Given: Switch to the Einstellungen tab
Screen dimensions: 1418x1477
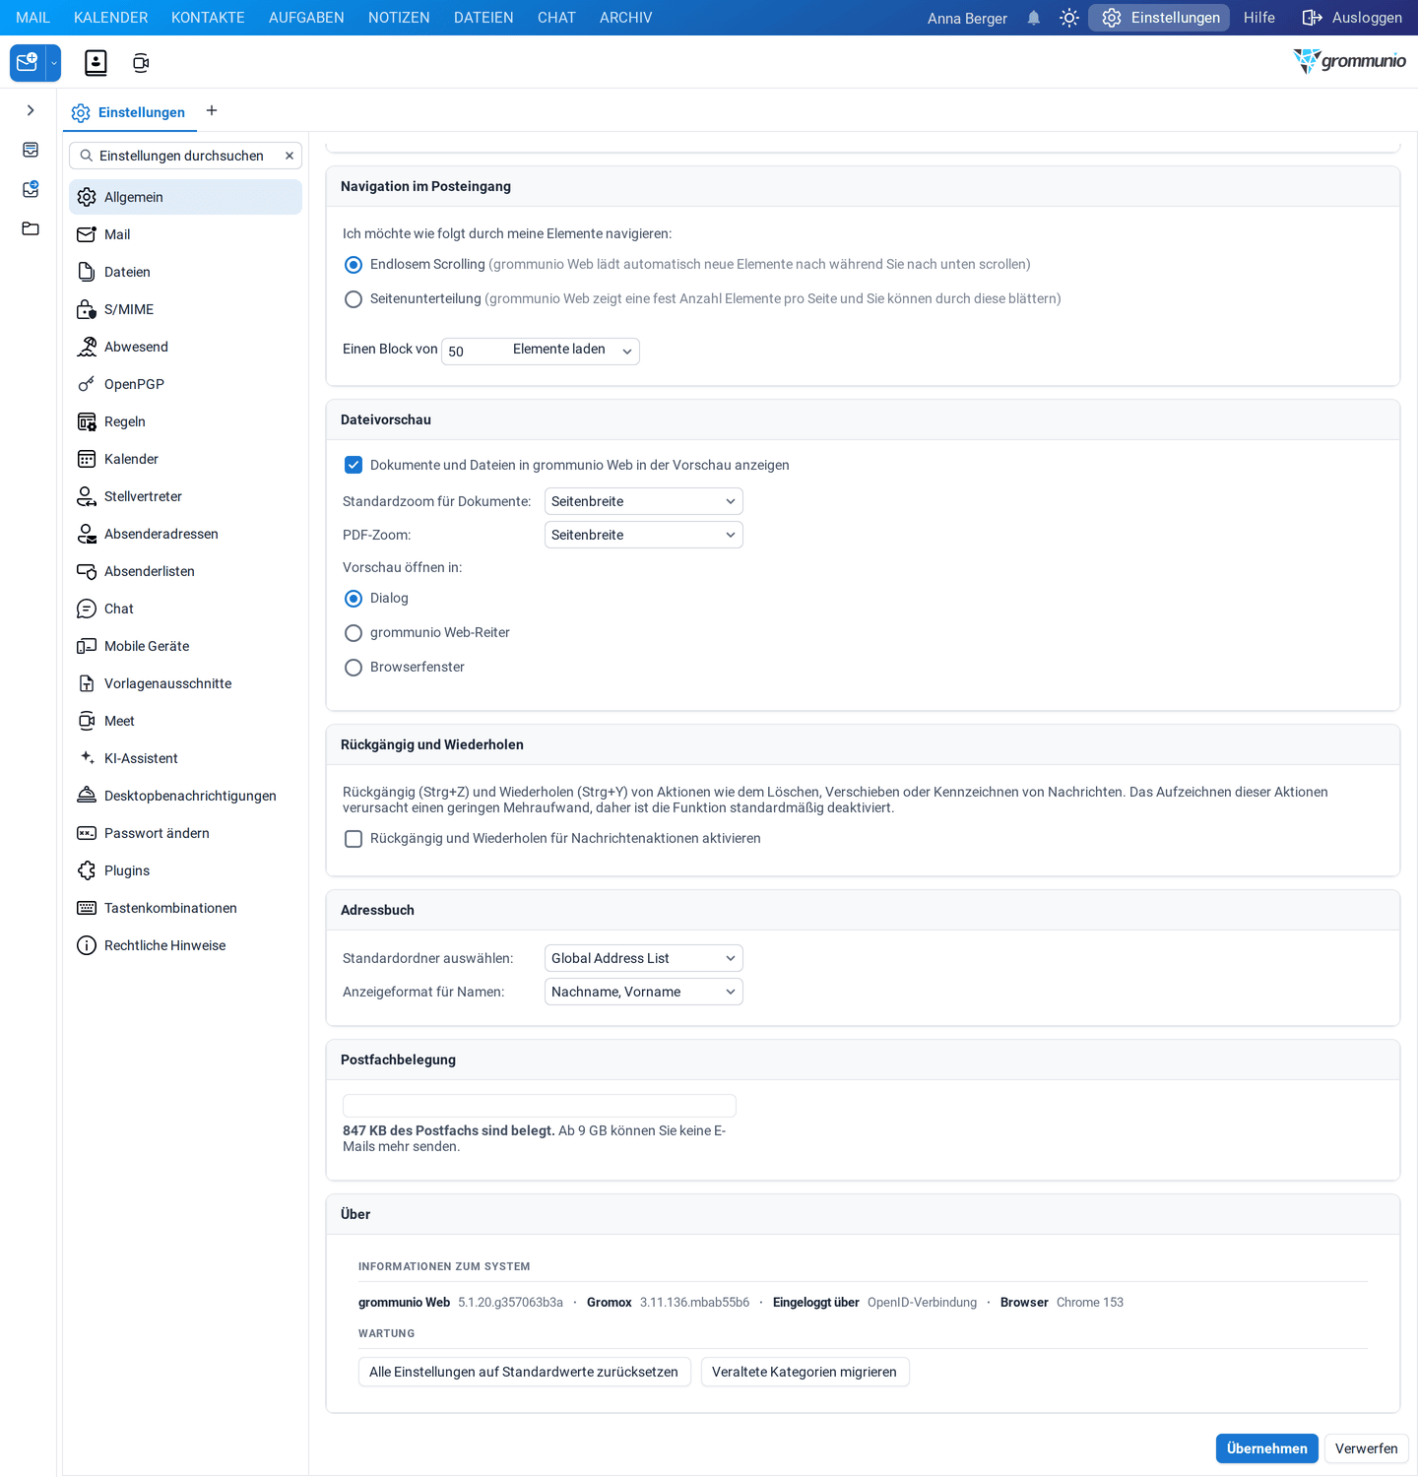Looking at the screenshot, I should click(130, 112).
